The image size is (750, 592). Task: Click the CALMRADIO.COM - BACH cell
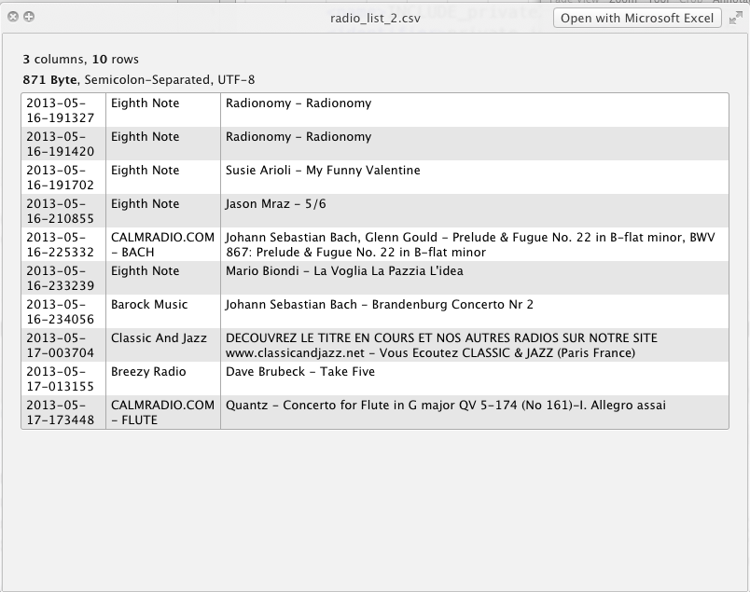[163, 244]
